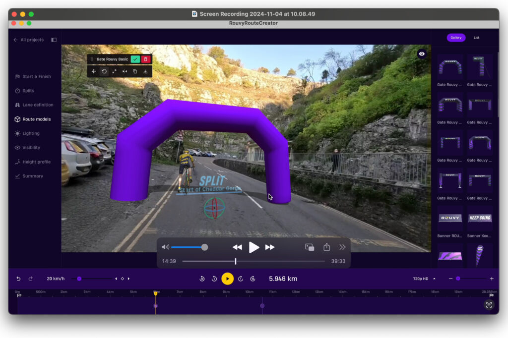Viewport: 508px width, 338px height.
Task: Switch to the List view
Action: [x=477, y=38]
